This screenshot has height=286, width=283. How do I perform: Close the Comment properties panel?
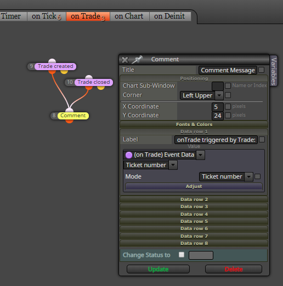tap(125, 60)
